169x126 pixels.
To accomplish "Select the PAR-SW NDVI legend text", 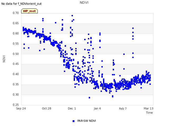I will [87, 121].
